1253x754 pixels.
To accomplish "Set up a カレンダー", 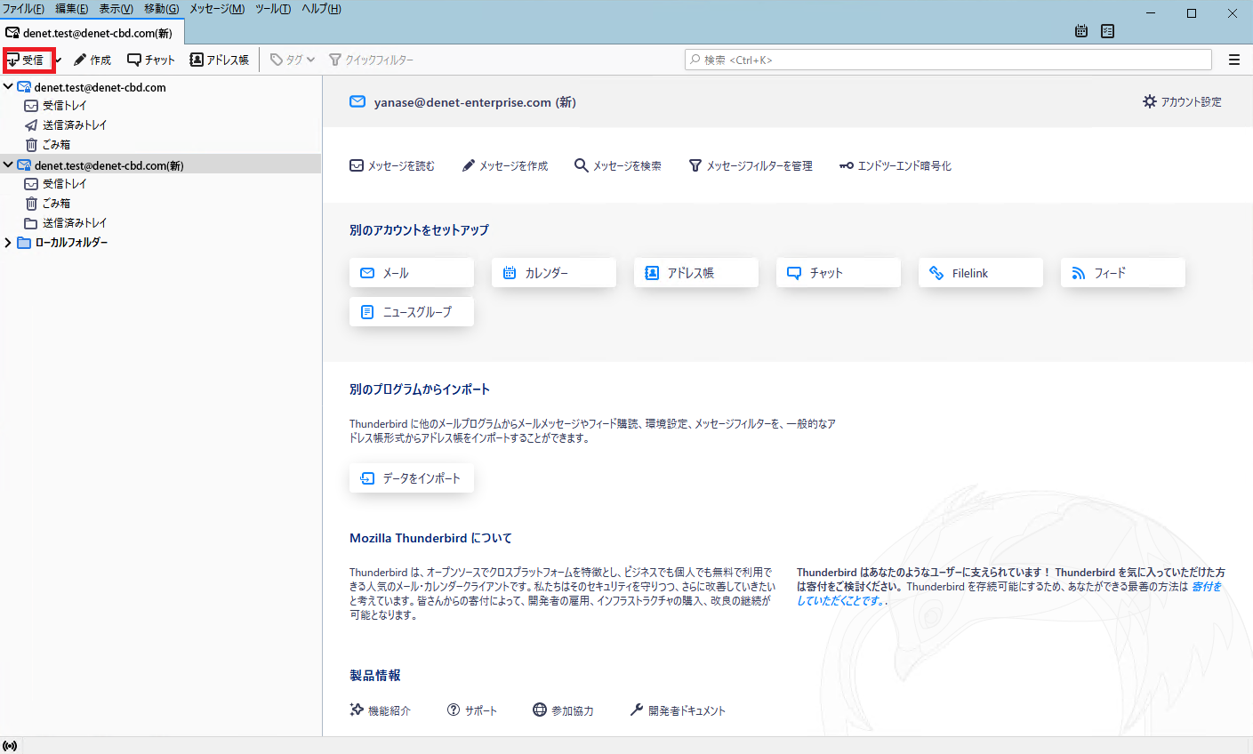I will pyautogui.click(x=554, y=273).
